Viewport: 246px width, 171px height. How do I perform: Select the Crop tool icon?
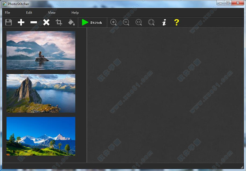pyautogui.click(x=59, y=22)
